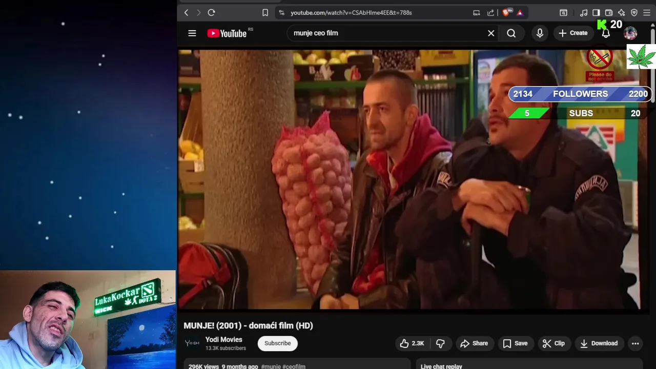
Task: Click the green leaf image overlay
Action: 641,56
